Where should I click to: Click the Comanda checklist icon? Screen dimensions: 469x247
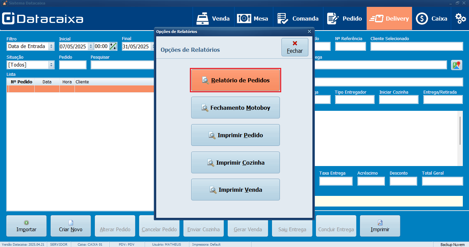[283, 19]
